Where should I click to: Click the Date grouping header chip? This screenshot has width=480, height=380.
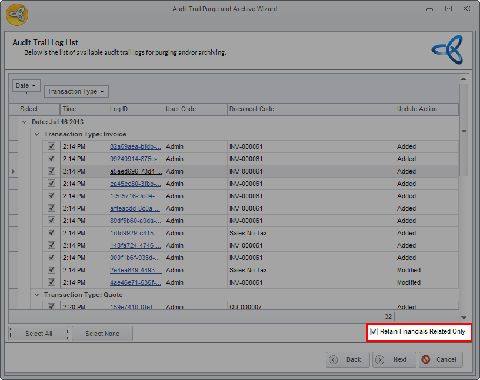26,85
